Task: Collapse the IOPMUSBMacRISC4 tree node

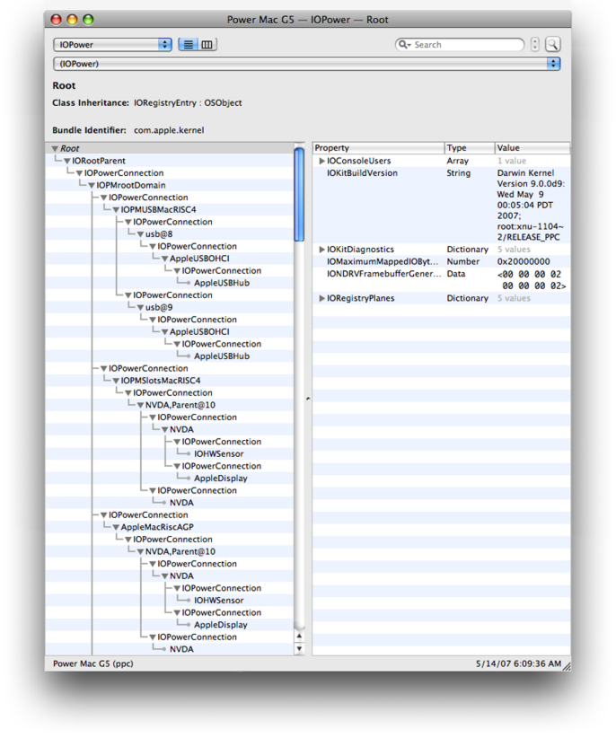Action: pos(116,210)
